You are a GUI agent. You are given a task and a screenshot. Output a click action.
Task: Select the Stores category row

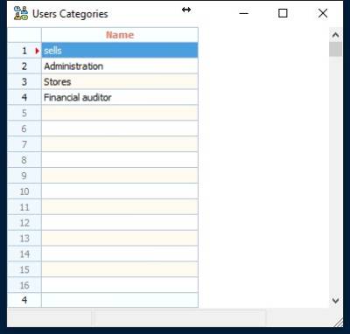tap(120, 82)
